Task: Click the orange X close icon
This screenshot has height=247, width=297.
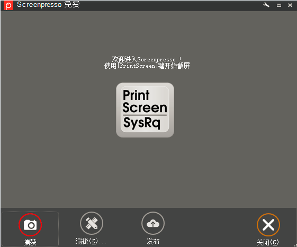Action: (268, 225)
